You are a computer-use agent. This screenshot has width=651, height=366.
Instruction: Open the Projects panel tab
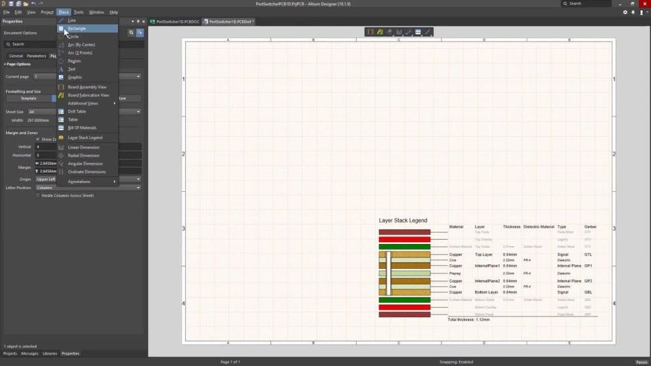[x=10, y=354]
